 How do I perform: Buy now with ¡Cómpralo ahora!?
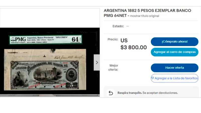(174, 42)
